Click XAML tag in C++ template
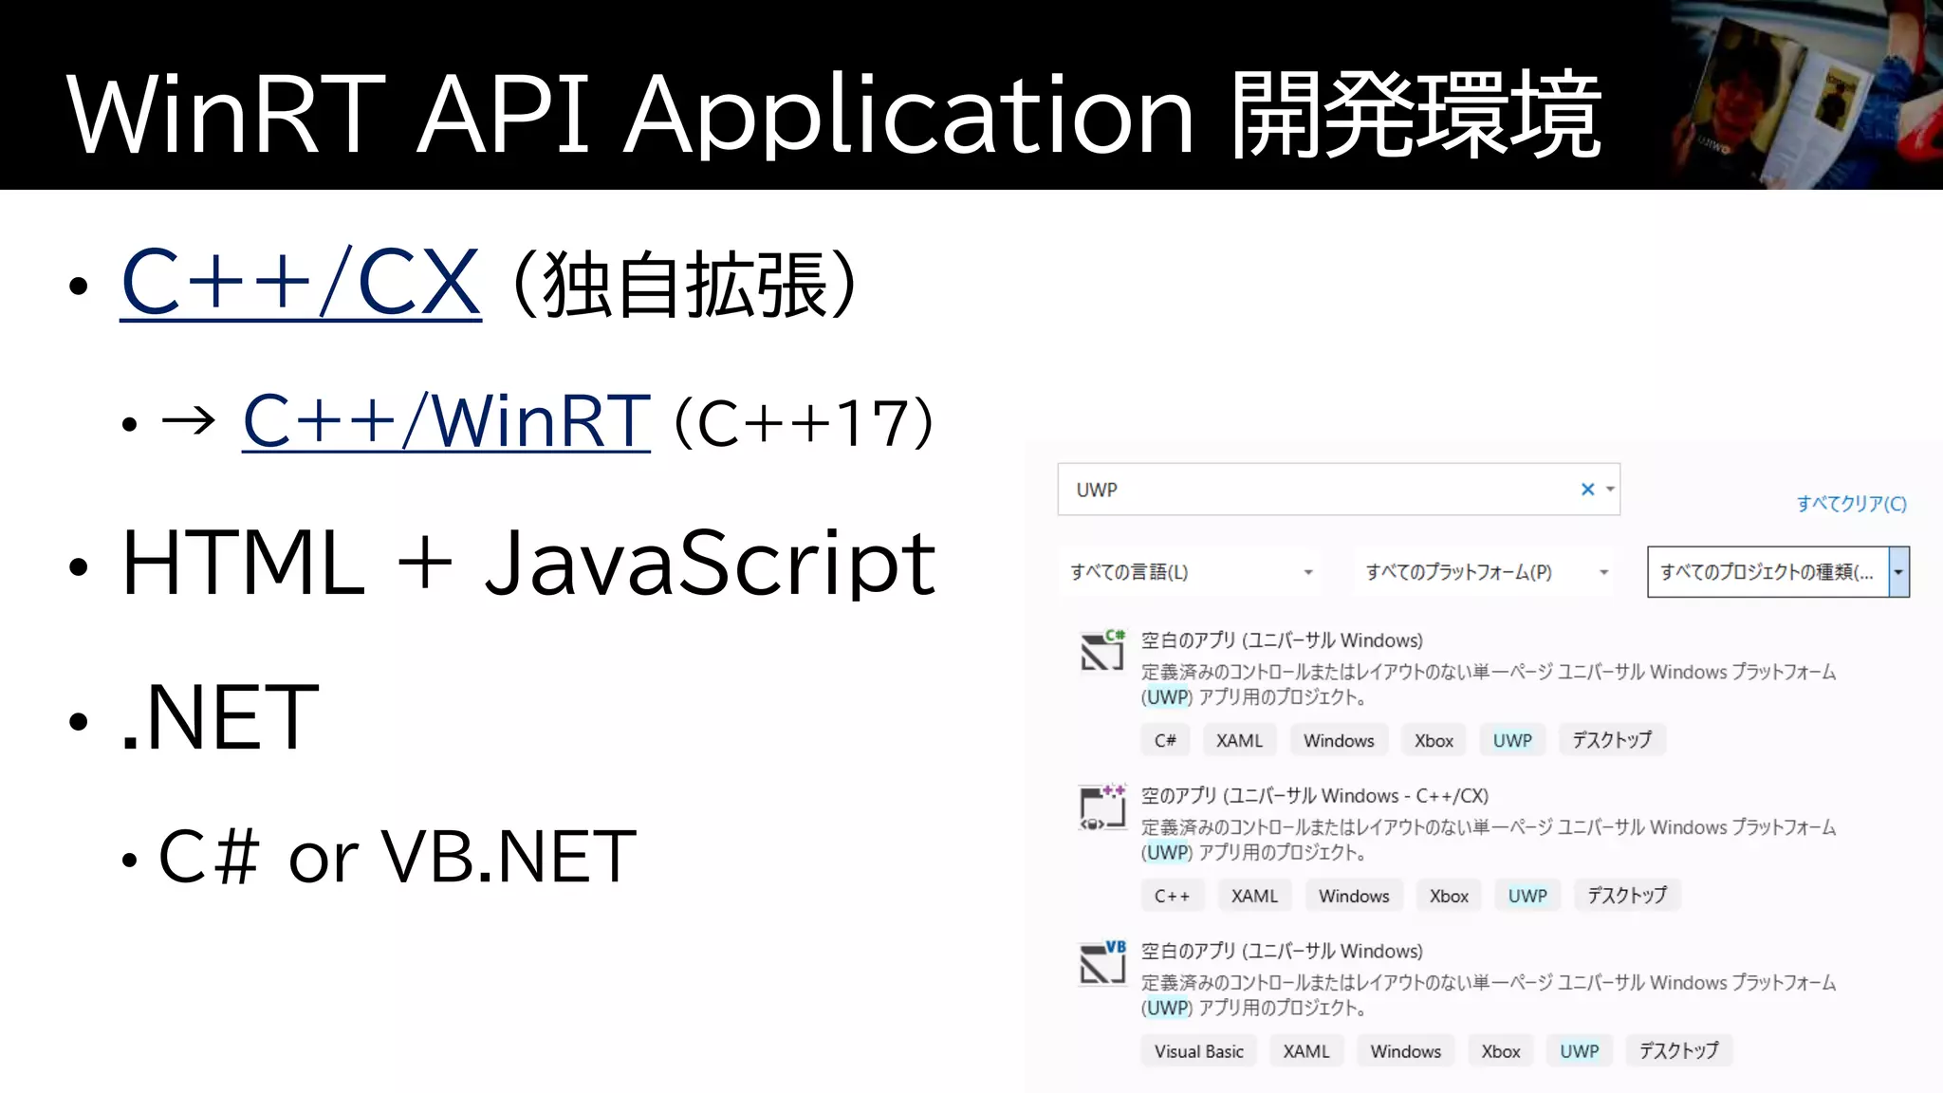The width and height of the screenshot is (1943, 1093). (1254, 896)
